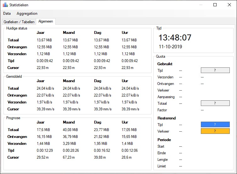Click the Gebruikt Tijd progress bar
This screenshot has height=174, width=237.
click(x=215, y=70)
